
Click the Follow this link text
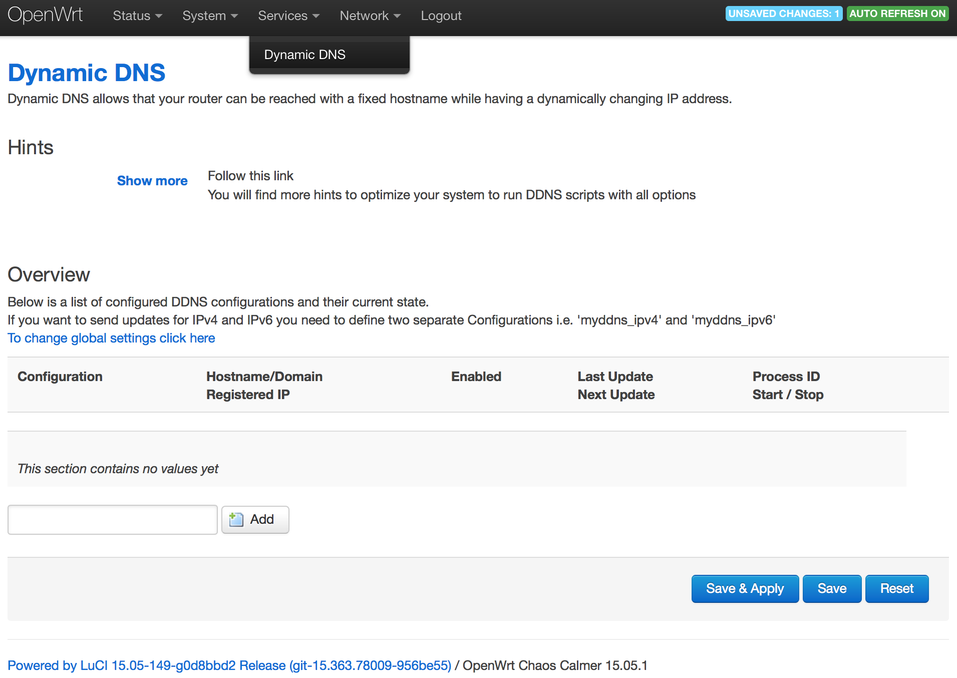(250, 176)
